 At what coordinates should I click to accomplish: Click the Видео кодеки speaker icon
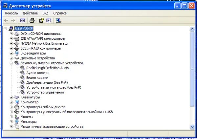tap(22, 78)
